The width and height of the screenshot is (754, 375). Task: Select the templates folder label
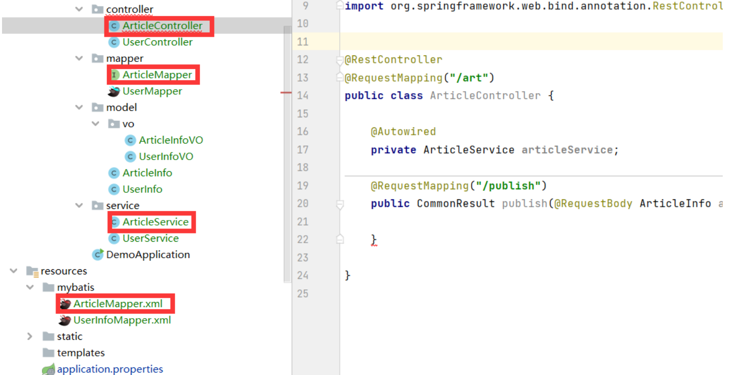[x=81, y=353]
